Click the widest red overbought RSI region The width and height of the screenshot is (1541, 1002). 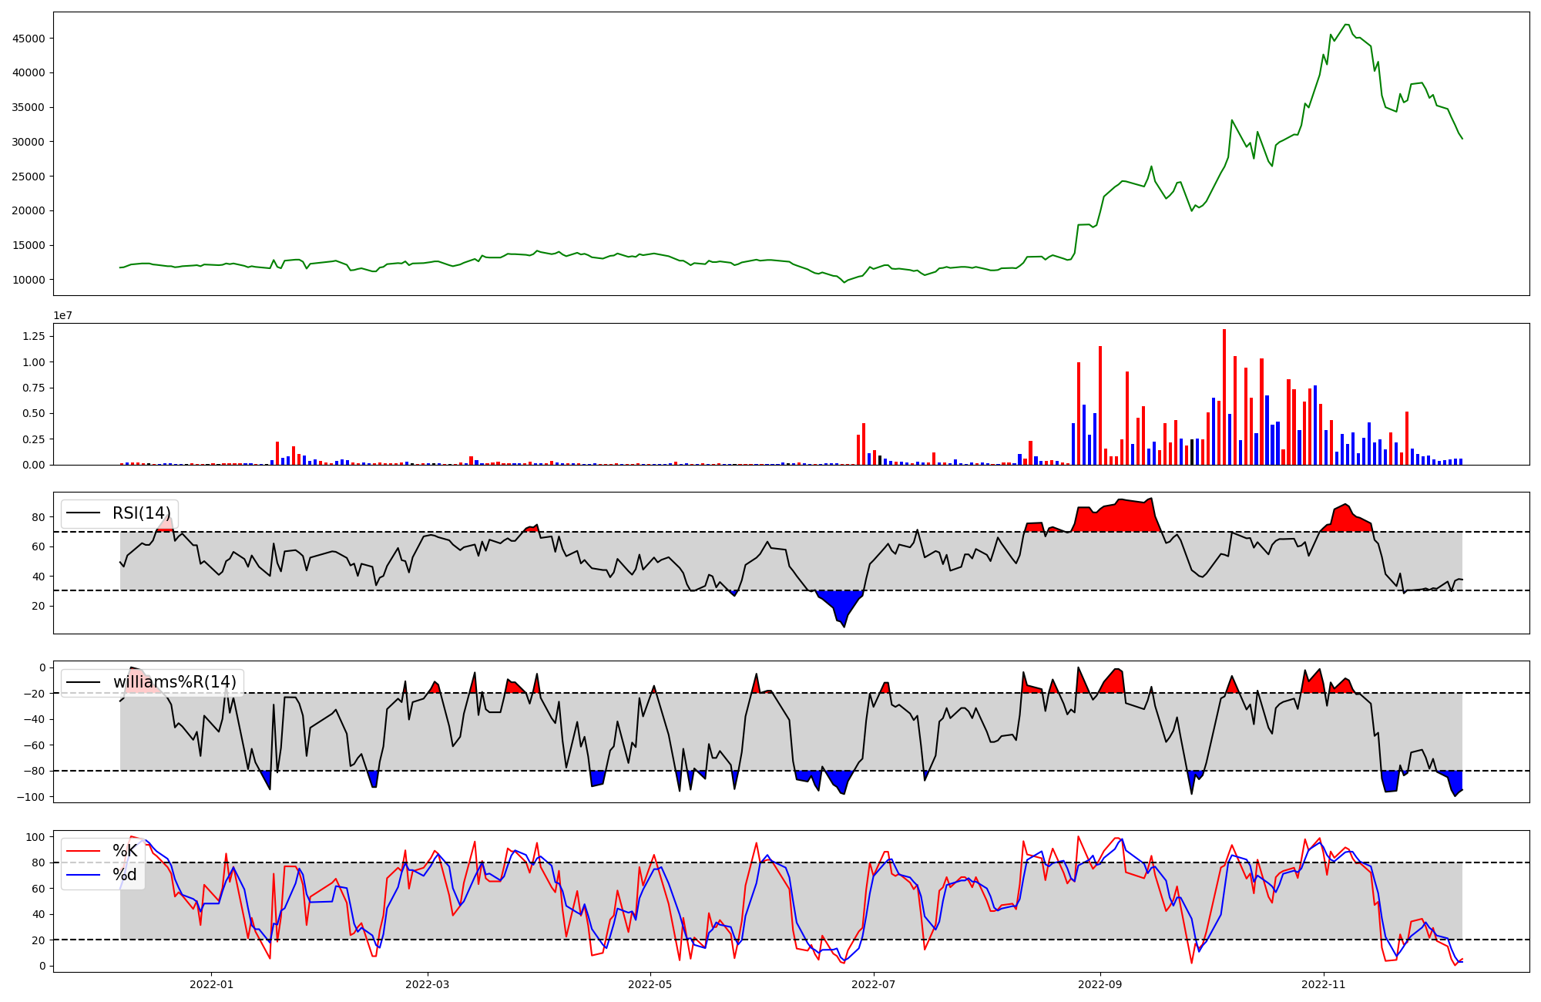coord(1117,516)
